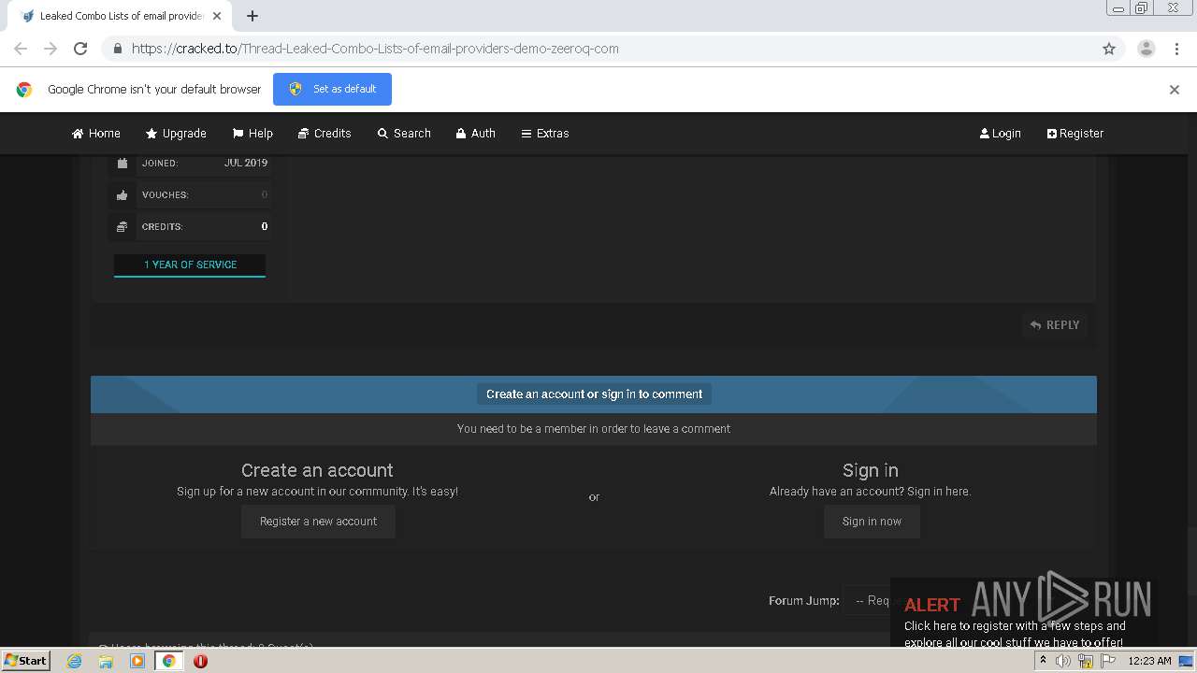Click the Sign in heading

pos(870,470)
